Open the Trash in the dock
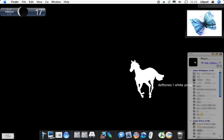224x140 pixels. [x=180, y=135]
